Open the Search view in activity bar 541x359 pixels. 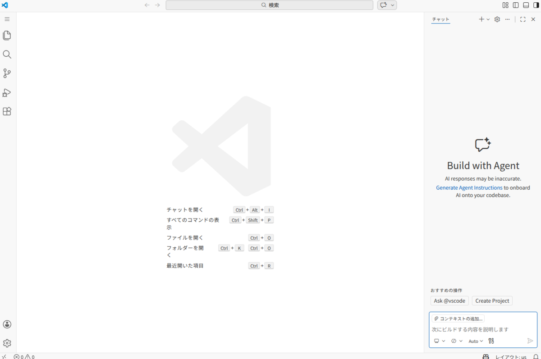(x=7, y=55)
